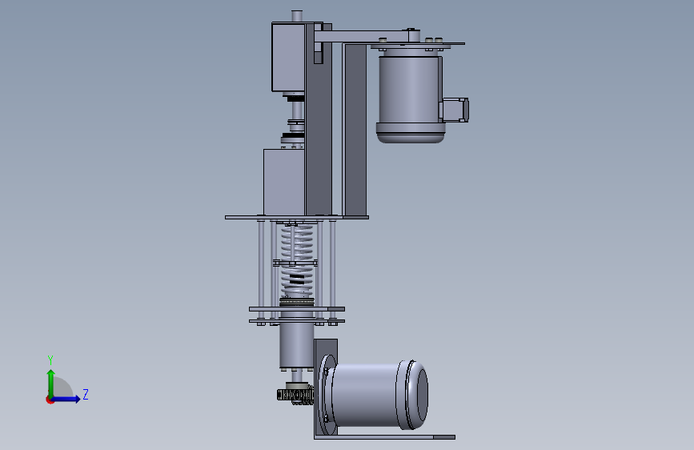
Task: Select the coil spring in the model
Action: pyautogui.click(x=297, y=261)
